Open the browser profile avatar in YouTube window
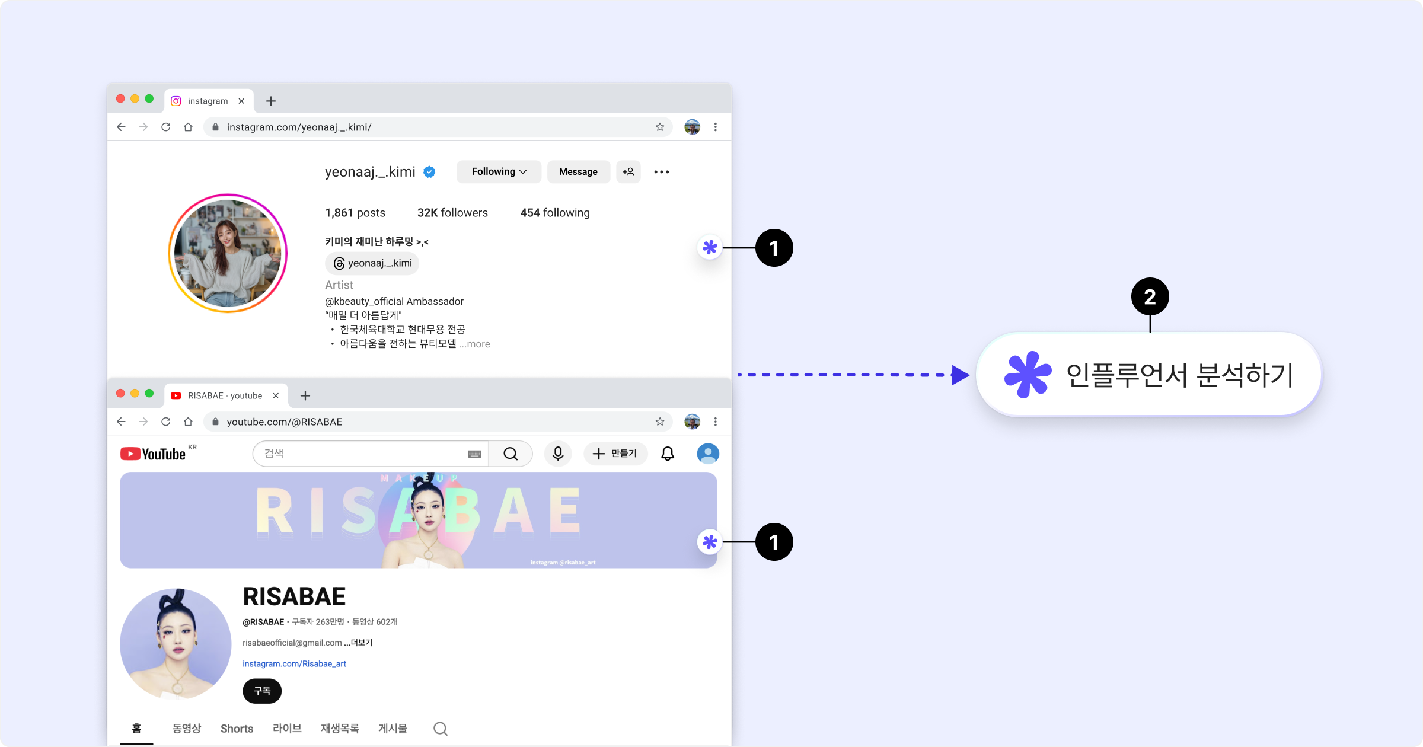The width and height of the screenshot is (1423, 747). (692, 422)
